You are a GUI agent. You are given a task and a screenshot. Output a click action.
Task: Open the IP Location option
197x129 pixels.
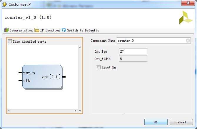pos(50,30)
